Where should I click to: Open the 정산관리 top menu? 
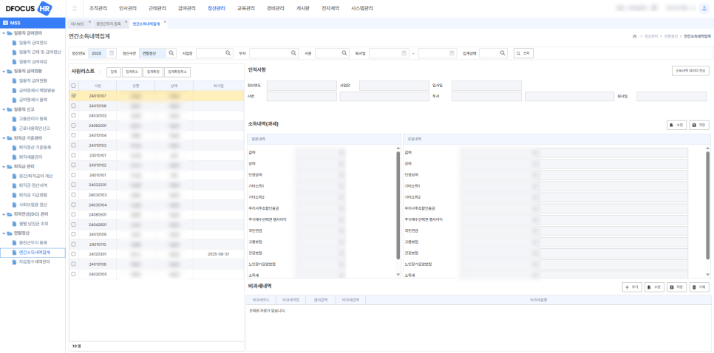[x=217, y=8]
